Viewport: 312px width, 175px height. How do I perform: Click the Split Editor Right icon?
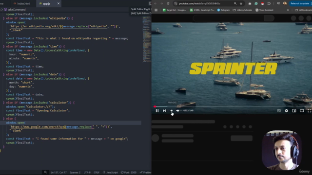(150, 3)
